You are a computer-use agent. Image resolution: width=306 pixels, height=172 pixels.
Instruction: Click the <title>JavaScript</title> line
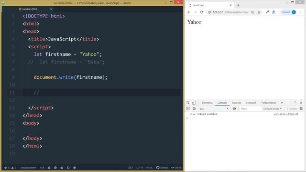(x=64, y=39)
